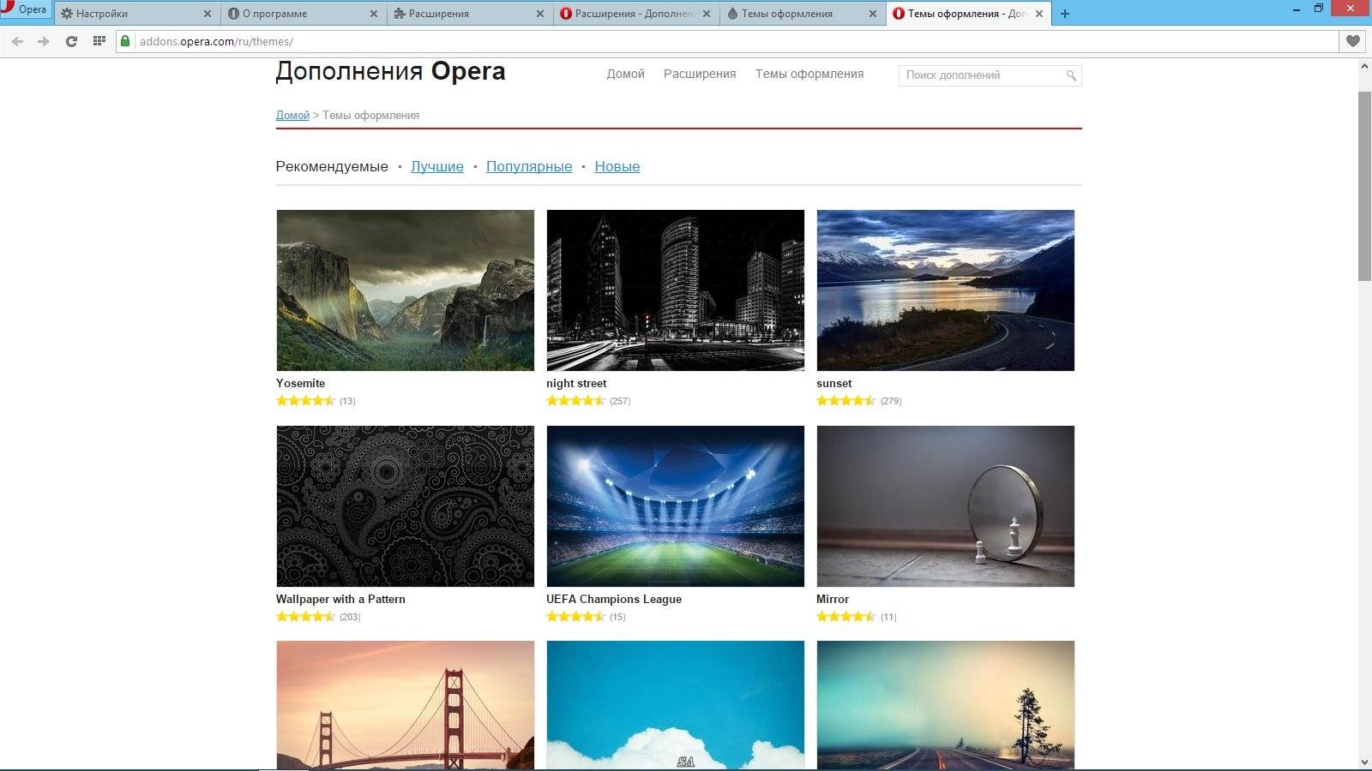The height and width of the screenshot is (771, 1372).
Task: Open the sunset theme thumbnail
Action: click(945, 290)
